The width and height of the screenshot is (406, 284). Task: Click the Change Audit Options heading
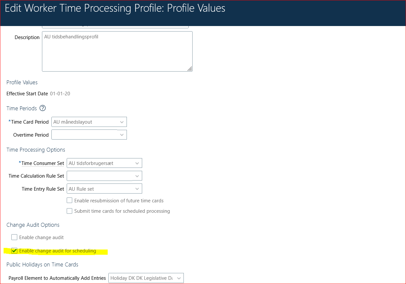[33, 225]
